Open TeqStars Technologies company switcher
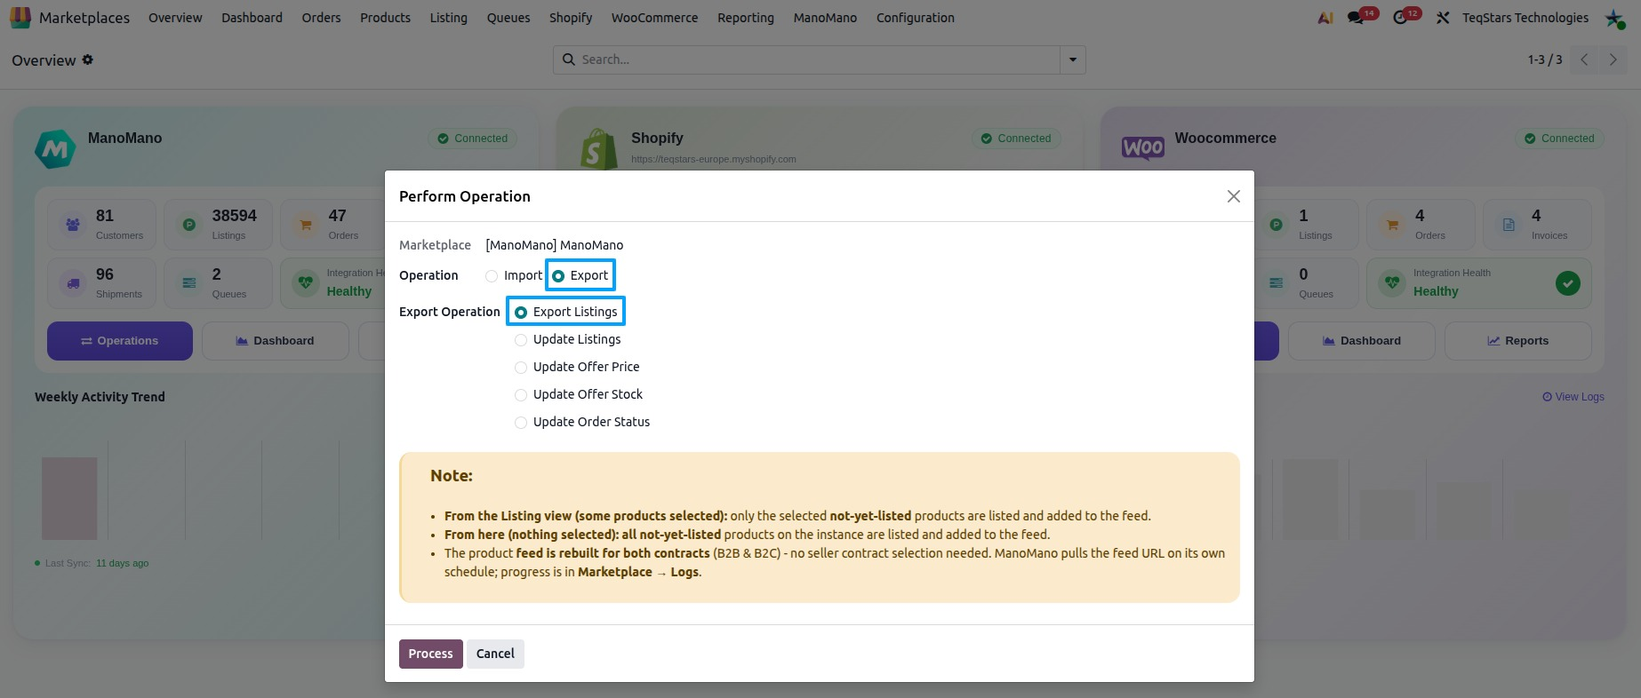 pyautogui.click(x=1525, y=18)
